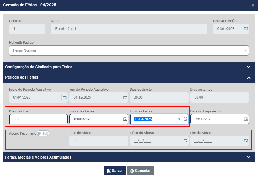Viewport: 258px width, 176px height.
Task: Open calendar picker for Início das Férias
Action: point(125,119)
